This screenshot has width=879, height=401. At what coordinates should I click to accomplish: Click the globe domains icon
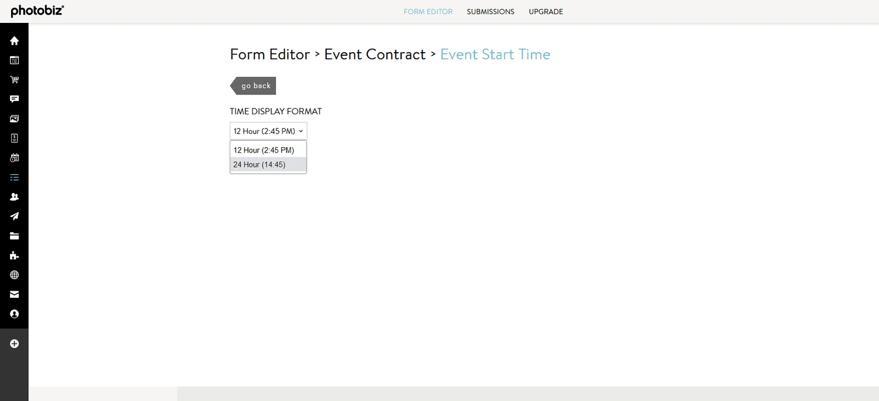[x=14, y=274]
